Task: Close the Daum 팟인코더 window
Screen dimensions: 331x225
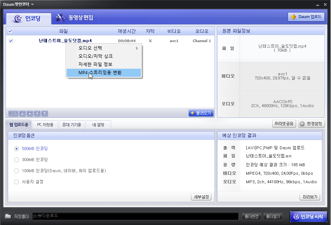Action: [x=325, y=4]
